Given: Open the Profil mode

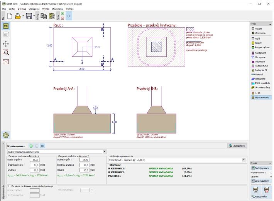Looking at the screenshot, I should click(261, 39).
